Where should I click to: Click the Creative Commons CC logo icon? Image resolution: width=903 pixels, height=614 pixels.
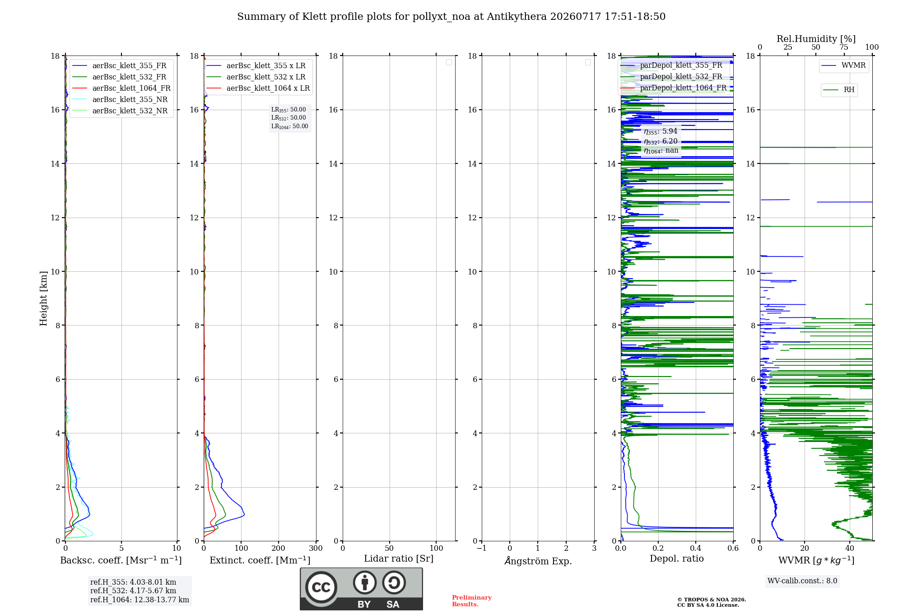click(321, 587)
